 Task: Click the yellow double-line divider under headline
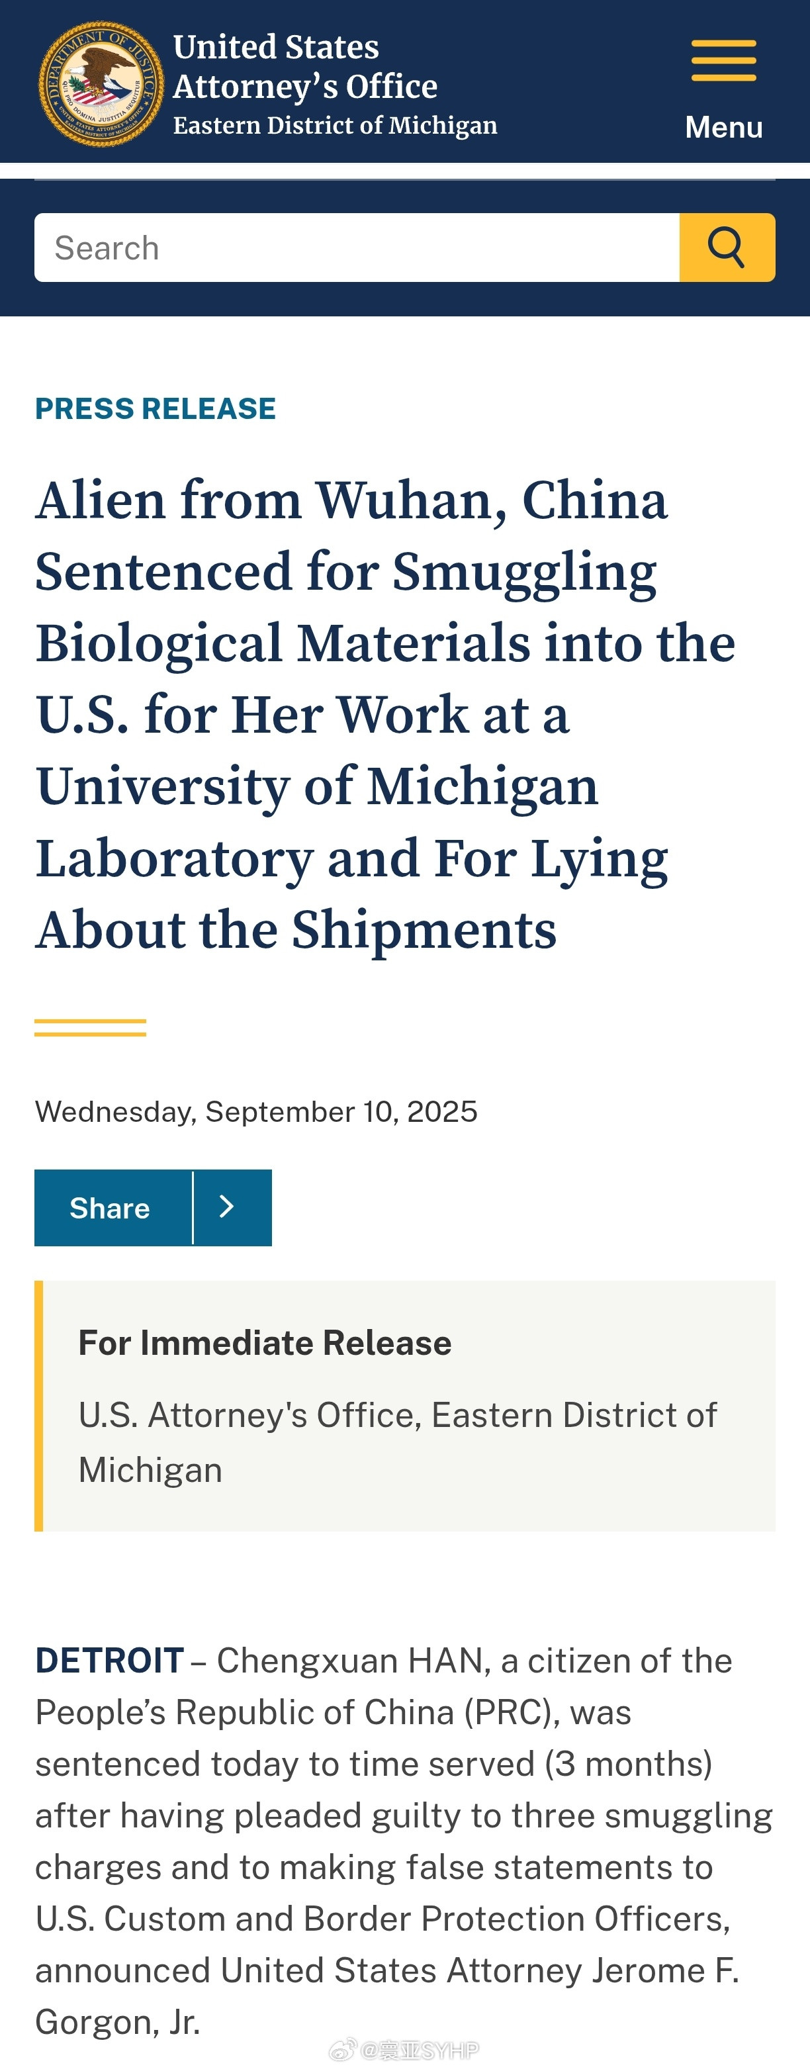pos(90,1027)
